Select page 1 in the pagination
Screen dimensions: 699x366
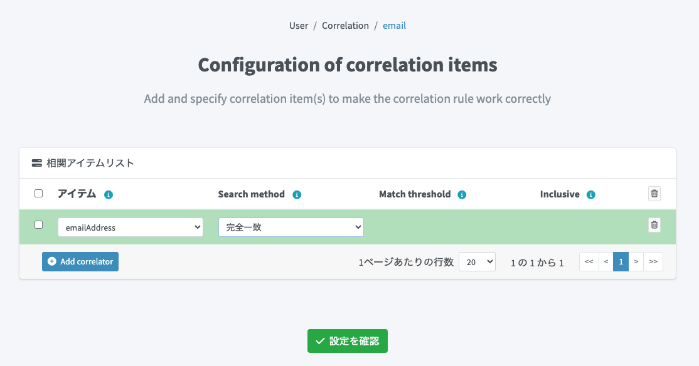[621, 262]
